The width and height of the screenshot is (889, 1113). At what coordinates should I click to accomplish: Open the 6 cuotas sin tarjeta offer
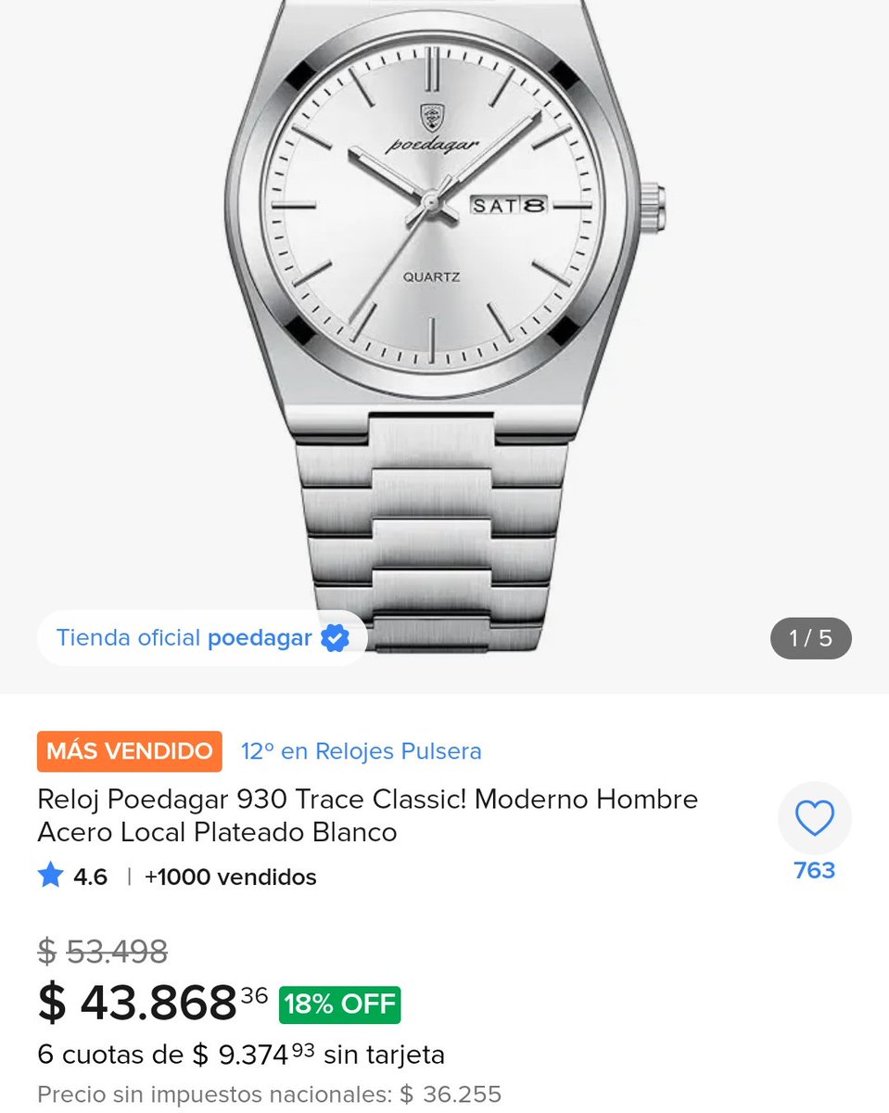pos(241,1055)
